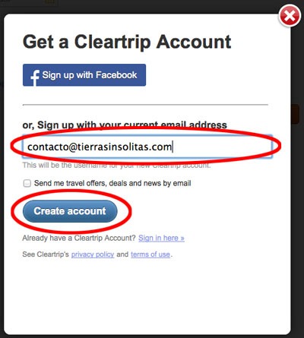Click the empty white area at dialog bottom
This screenshot has height=338, width=304.
point(147,296)
